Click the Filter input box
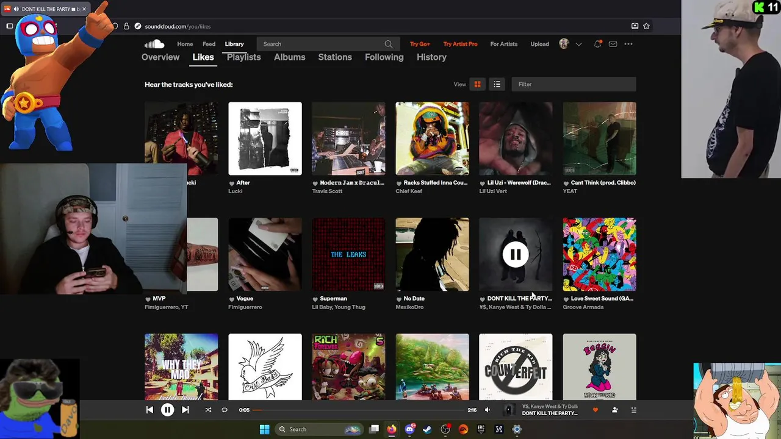781x439 pixels. click(574, 84)
